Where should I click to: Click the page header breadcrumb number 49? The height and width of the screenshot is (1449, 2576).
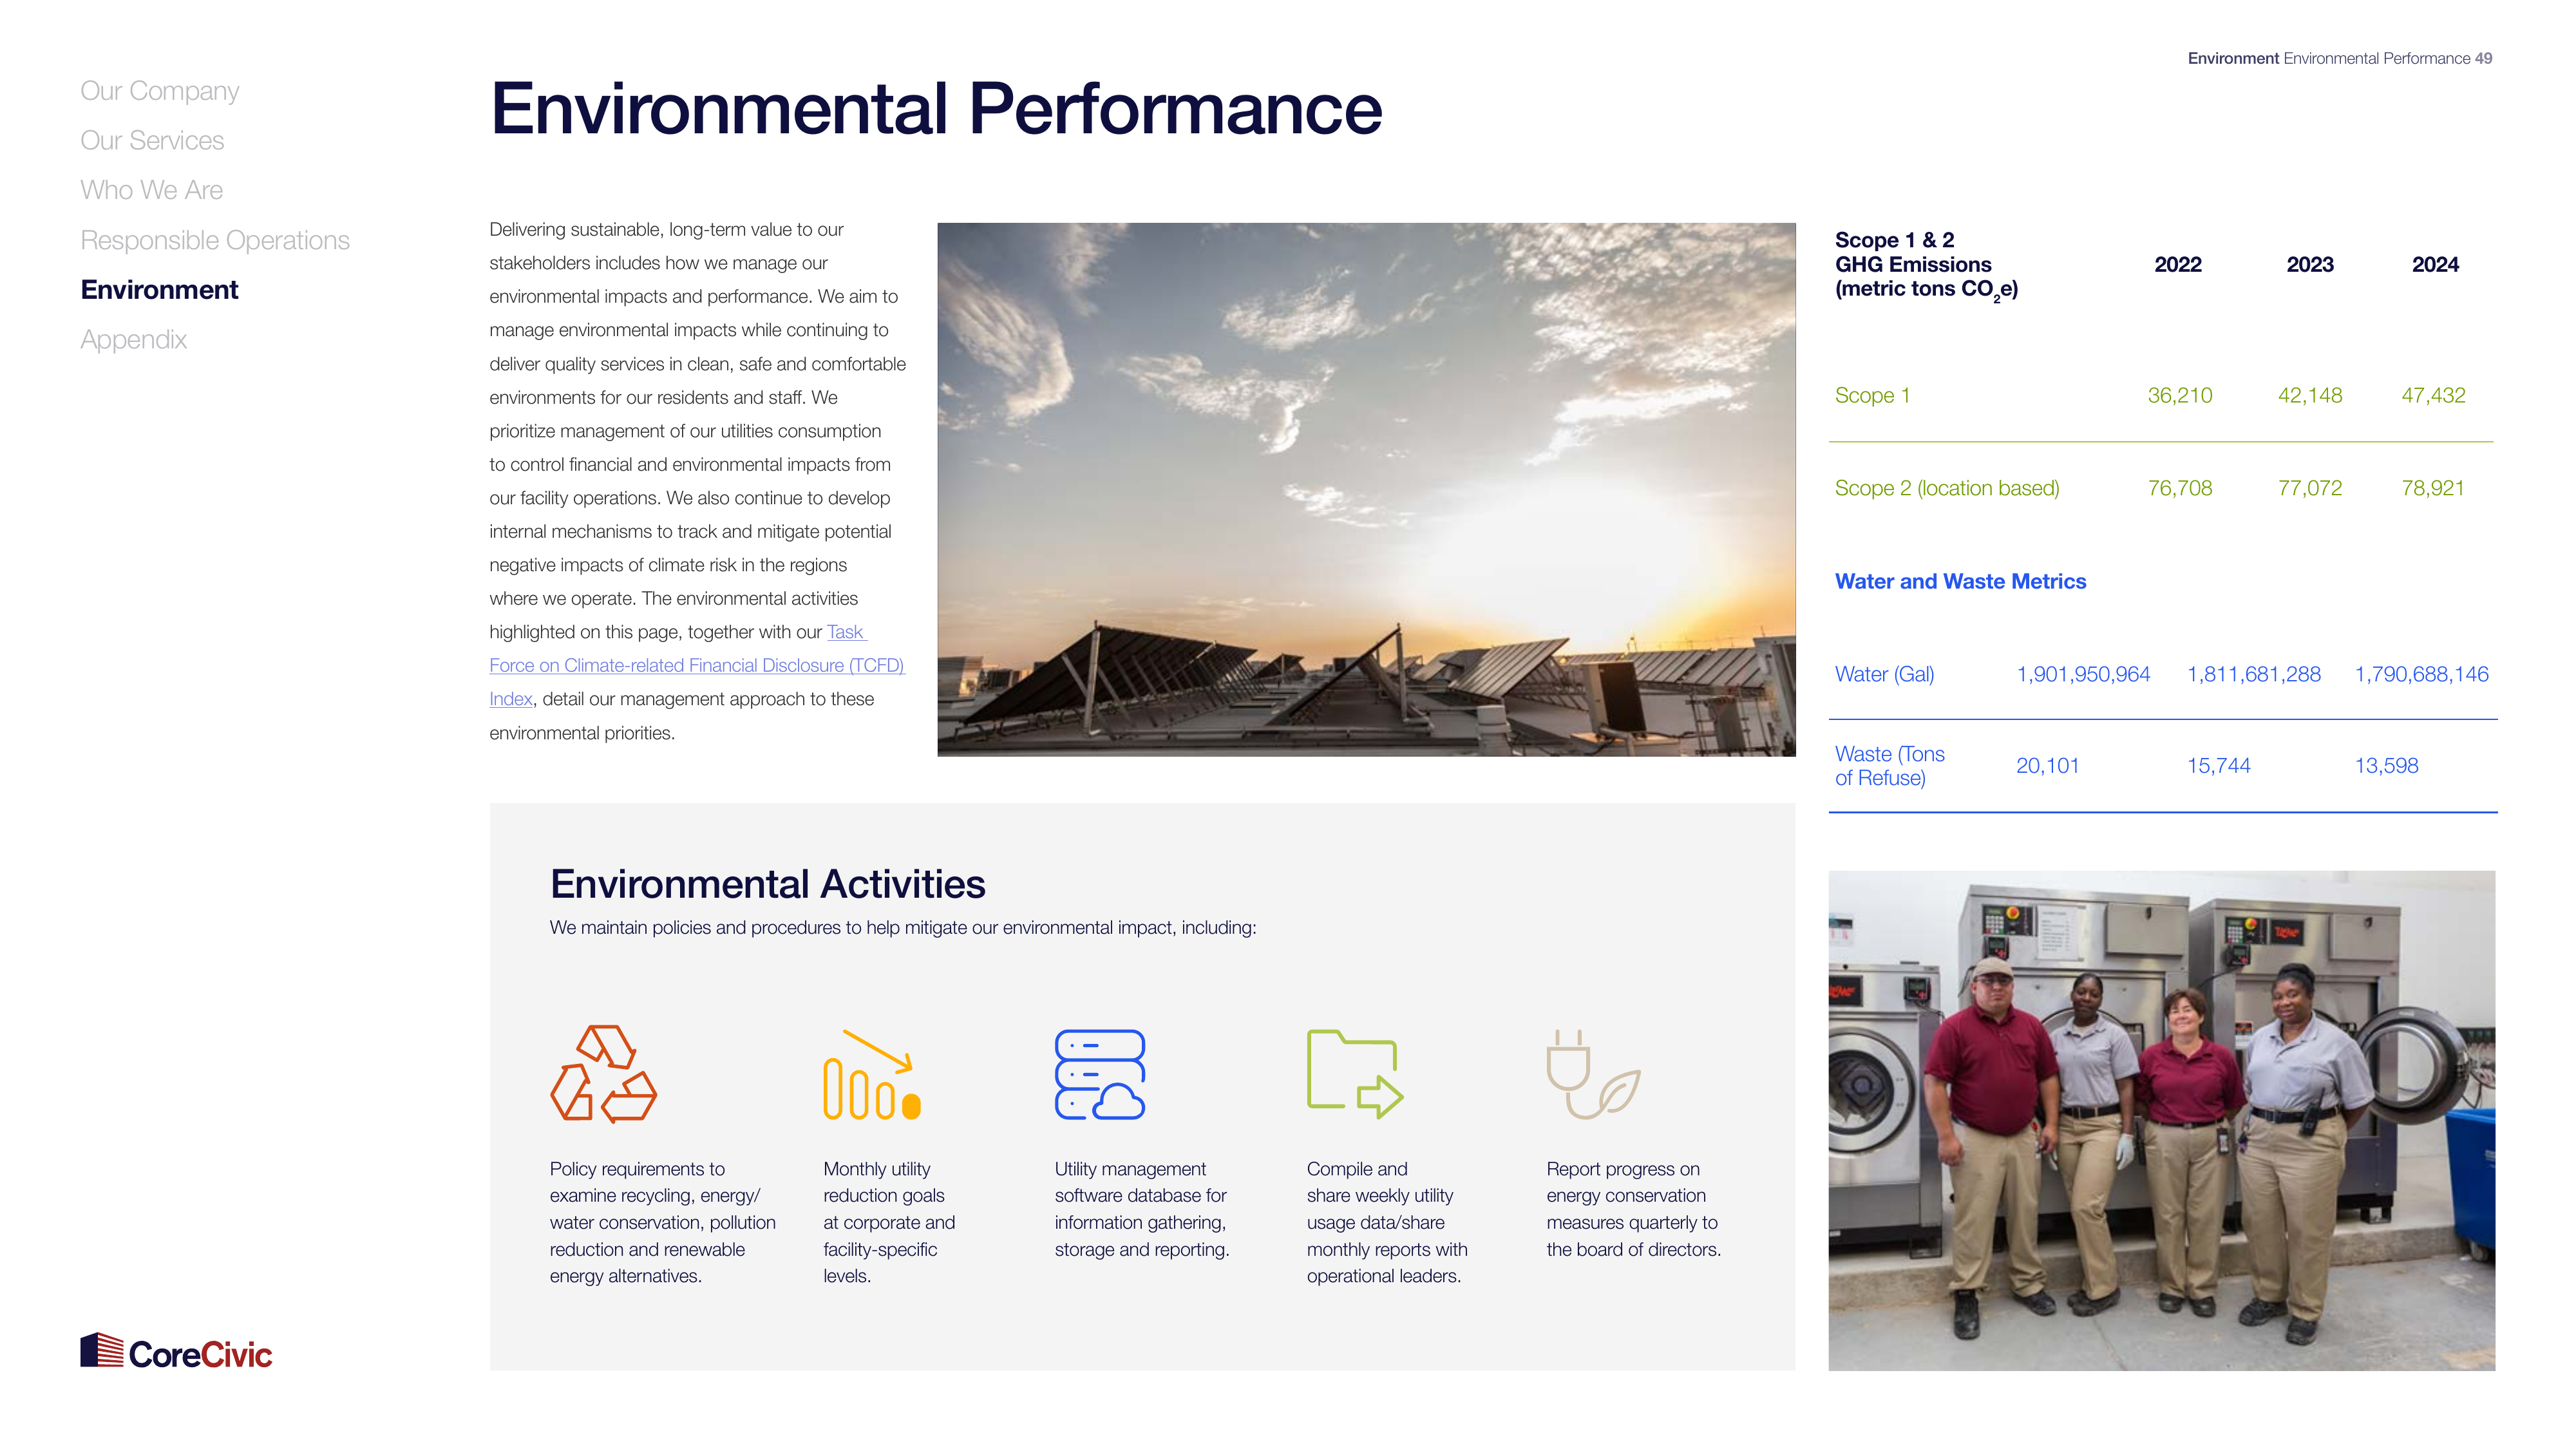(x=2483, y=58)
